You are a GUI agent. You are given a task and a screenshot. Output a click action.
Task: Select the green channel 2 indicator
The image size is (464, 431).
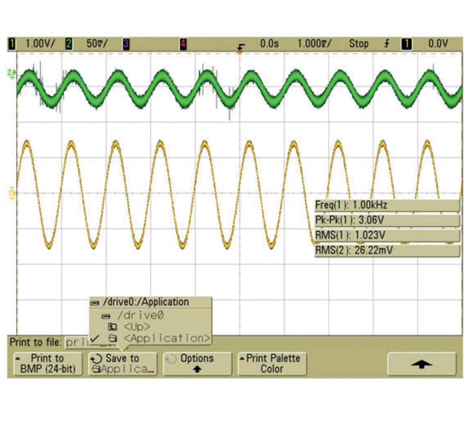pos(69,44)
